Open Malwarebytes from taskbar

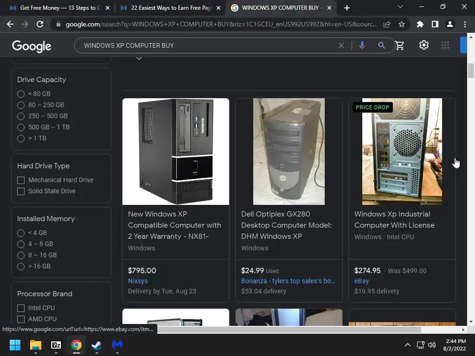point(117,345)
